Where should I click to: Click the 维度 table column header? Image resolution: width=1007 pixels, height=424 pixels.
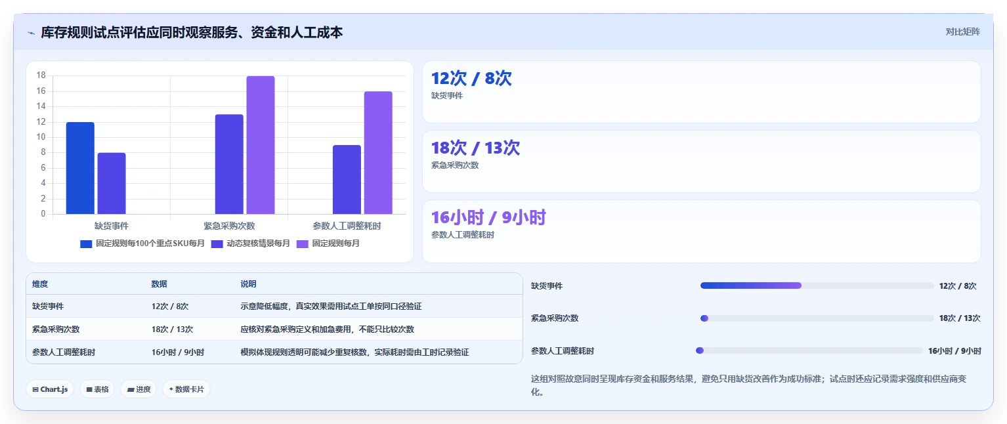tap(40, 284)
